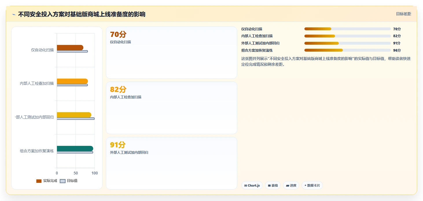
Task: Click the lightning icon beside the chart title
Action: point(14,14)
